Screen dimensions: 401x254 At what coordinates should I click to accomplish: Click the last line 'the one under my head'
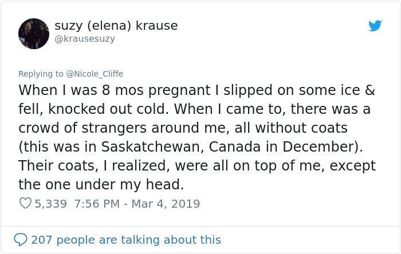(x=101, y=184)
